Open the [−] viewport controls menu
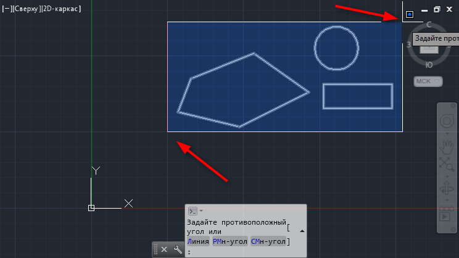Viewport: 459px width, 258px height. pyautogui.click(x=6, y=9)
